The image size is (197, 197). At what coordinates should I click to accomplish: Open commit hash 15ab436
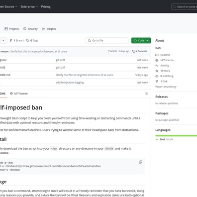tap(112, 51)
